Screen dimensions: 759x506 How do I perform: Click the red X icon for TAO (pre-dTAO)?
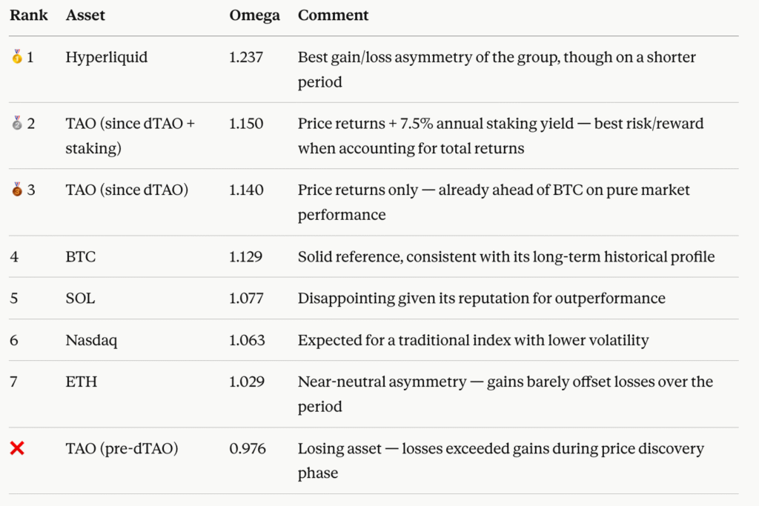17,448
